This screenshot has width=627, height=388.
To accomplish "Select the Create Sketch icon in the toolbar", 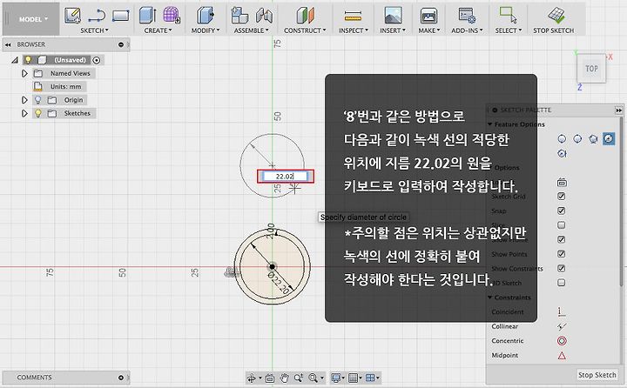I will click(72, 16).
